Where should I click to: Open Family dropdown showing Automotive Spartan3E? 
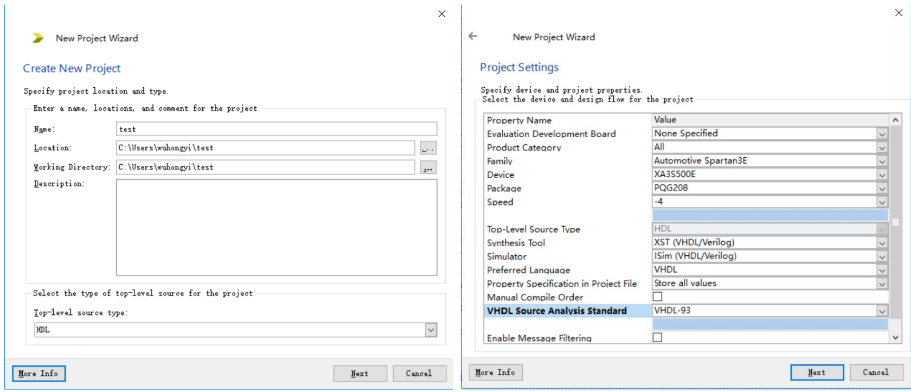[882, 161]
